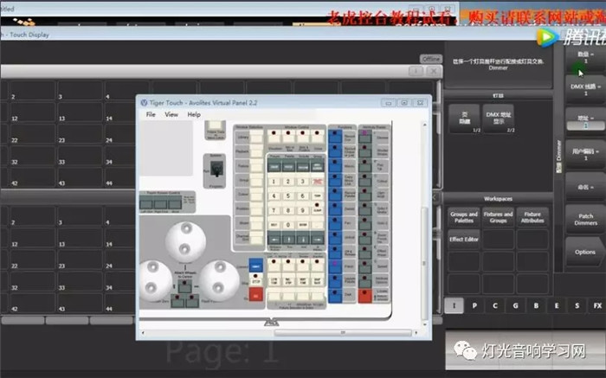Image resolution: width=606 pixels, height=378 pixels.
Task: Click keypad number 6 on virtual panel
Action: 303,195
